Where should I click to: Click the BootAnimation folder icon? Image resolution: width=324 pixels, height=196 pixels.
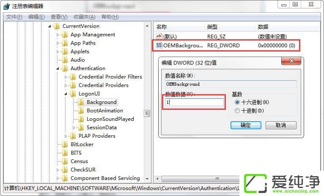point(81,111)
